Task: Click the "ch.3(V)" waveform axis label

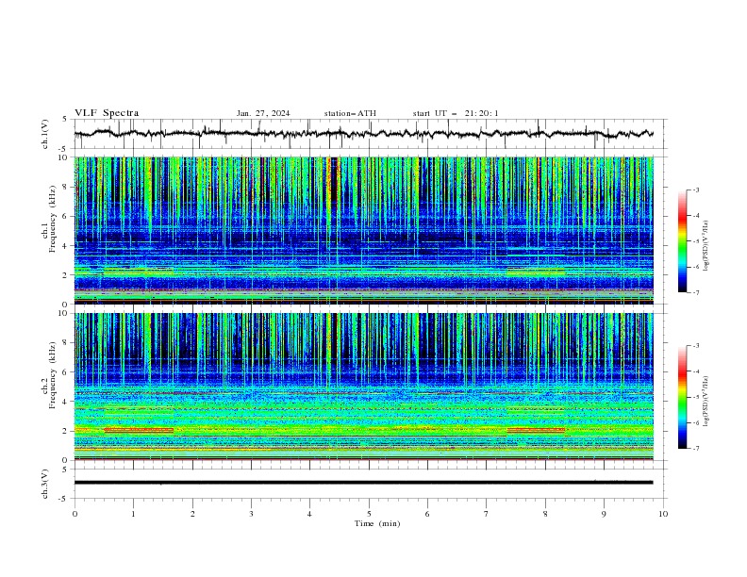Action: tap(45, 484)
